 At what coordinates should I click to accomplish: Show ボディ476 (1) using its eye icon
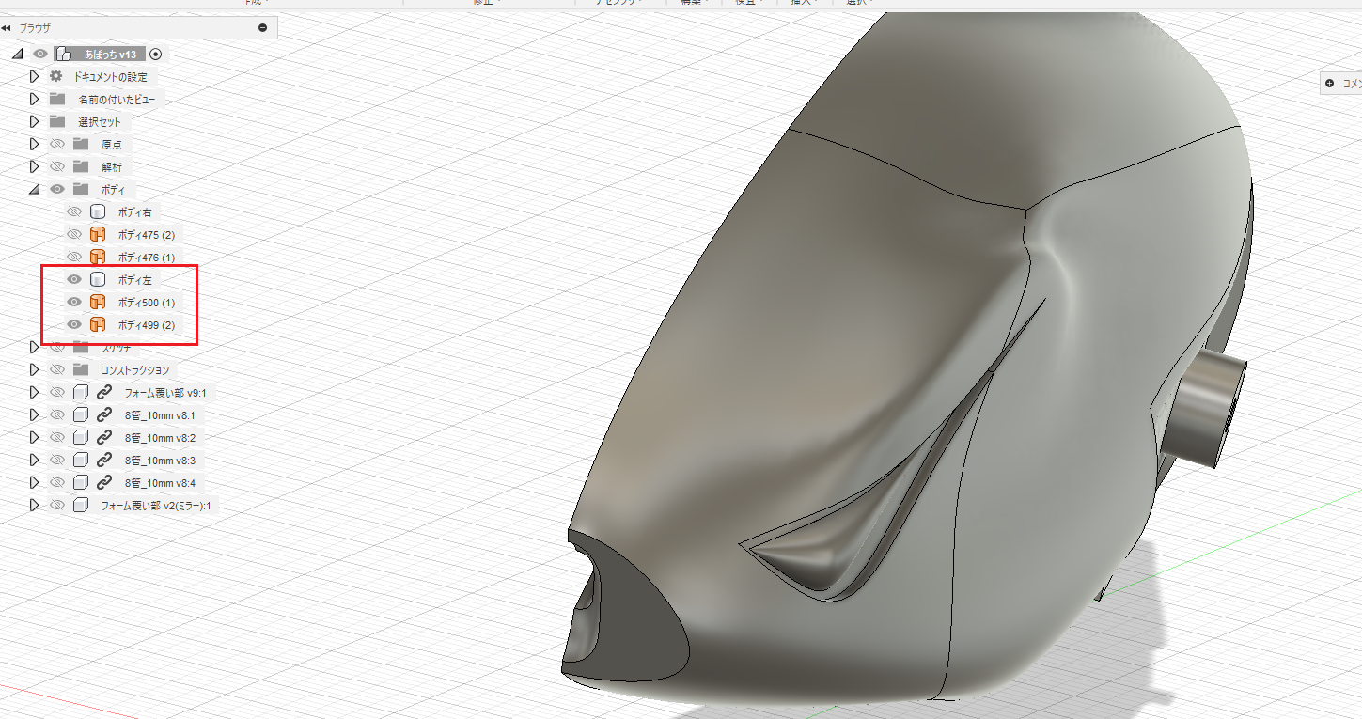[x=74, y=257]
